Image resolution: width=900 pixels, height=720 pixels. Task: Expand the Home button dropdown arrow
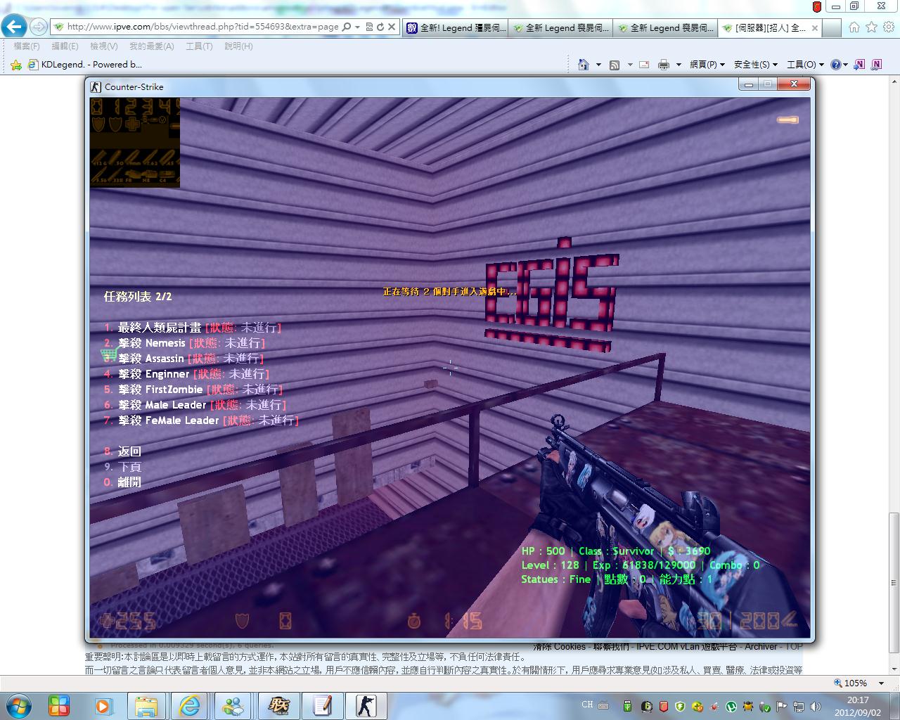click(598, 65)
